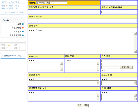Focus the first 관련 링크 input field
Image resolution: width=138 pixels, height=107 pixels.
pos(119,61)
